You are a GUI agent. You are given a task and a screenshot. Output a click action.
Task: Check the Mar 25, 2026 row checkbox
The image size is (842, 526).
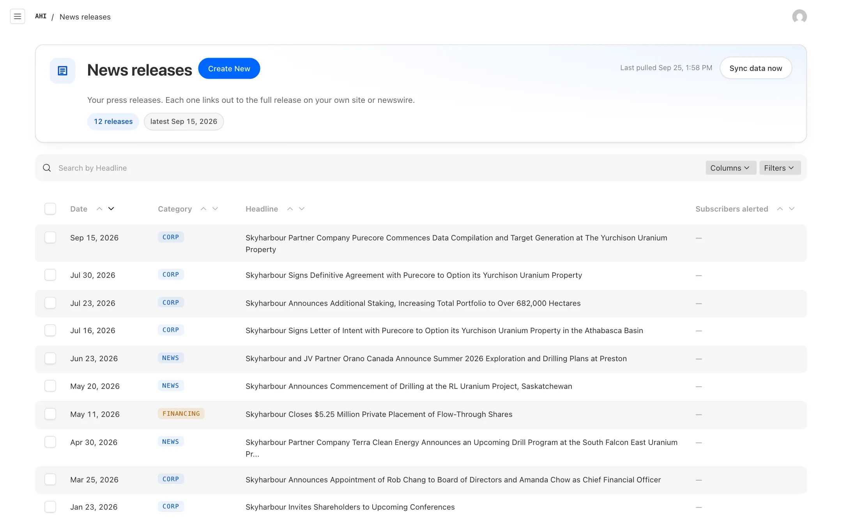tap(50, 479)
